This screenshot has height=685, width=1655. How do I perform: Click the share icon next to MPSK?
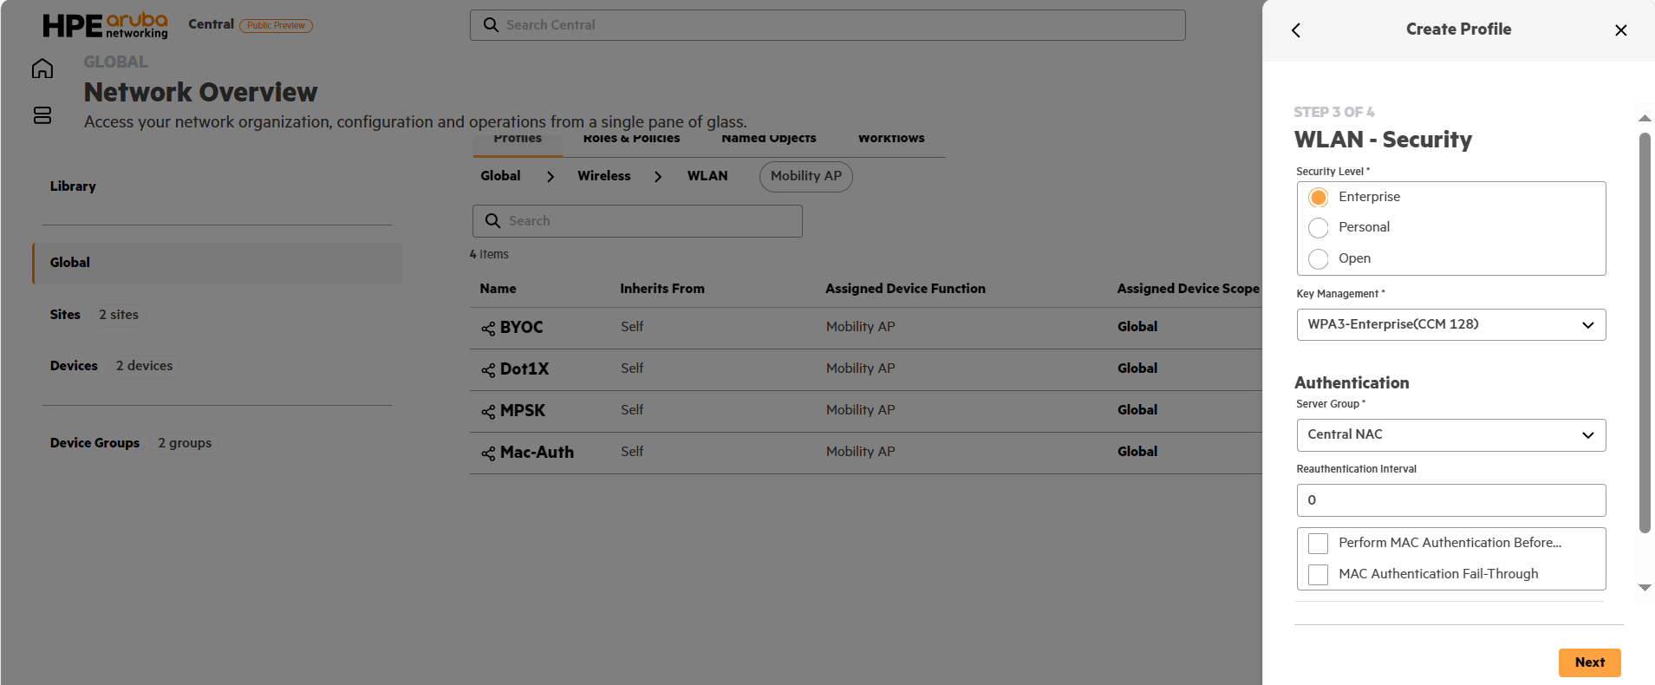coord(488,412)
